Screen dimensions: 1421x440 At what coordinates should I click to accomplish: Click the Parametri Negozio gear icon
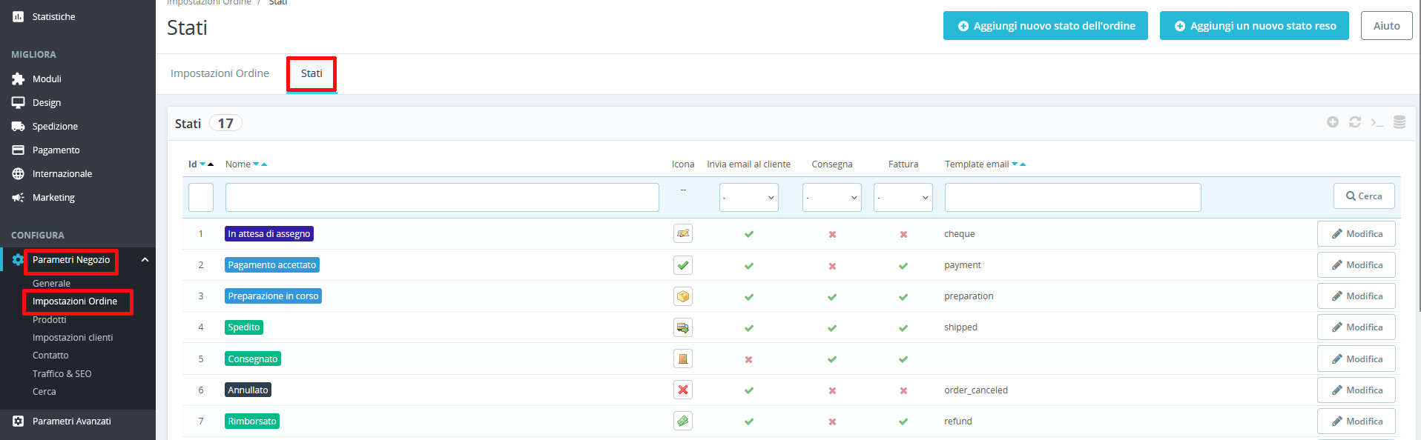coord(18,259)
